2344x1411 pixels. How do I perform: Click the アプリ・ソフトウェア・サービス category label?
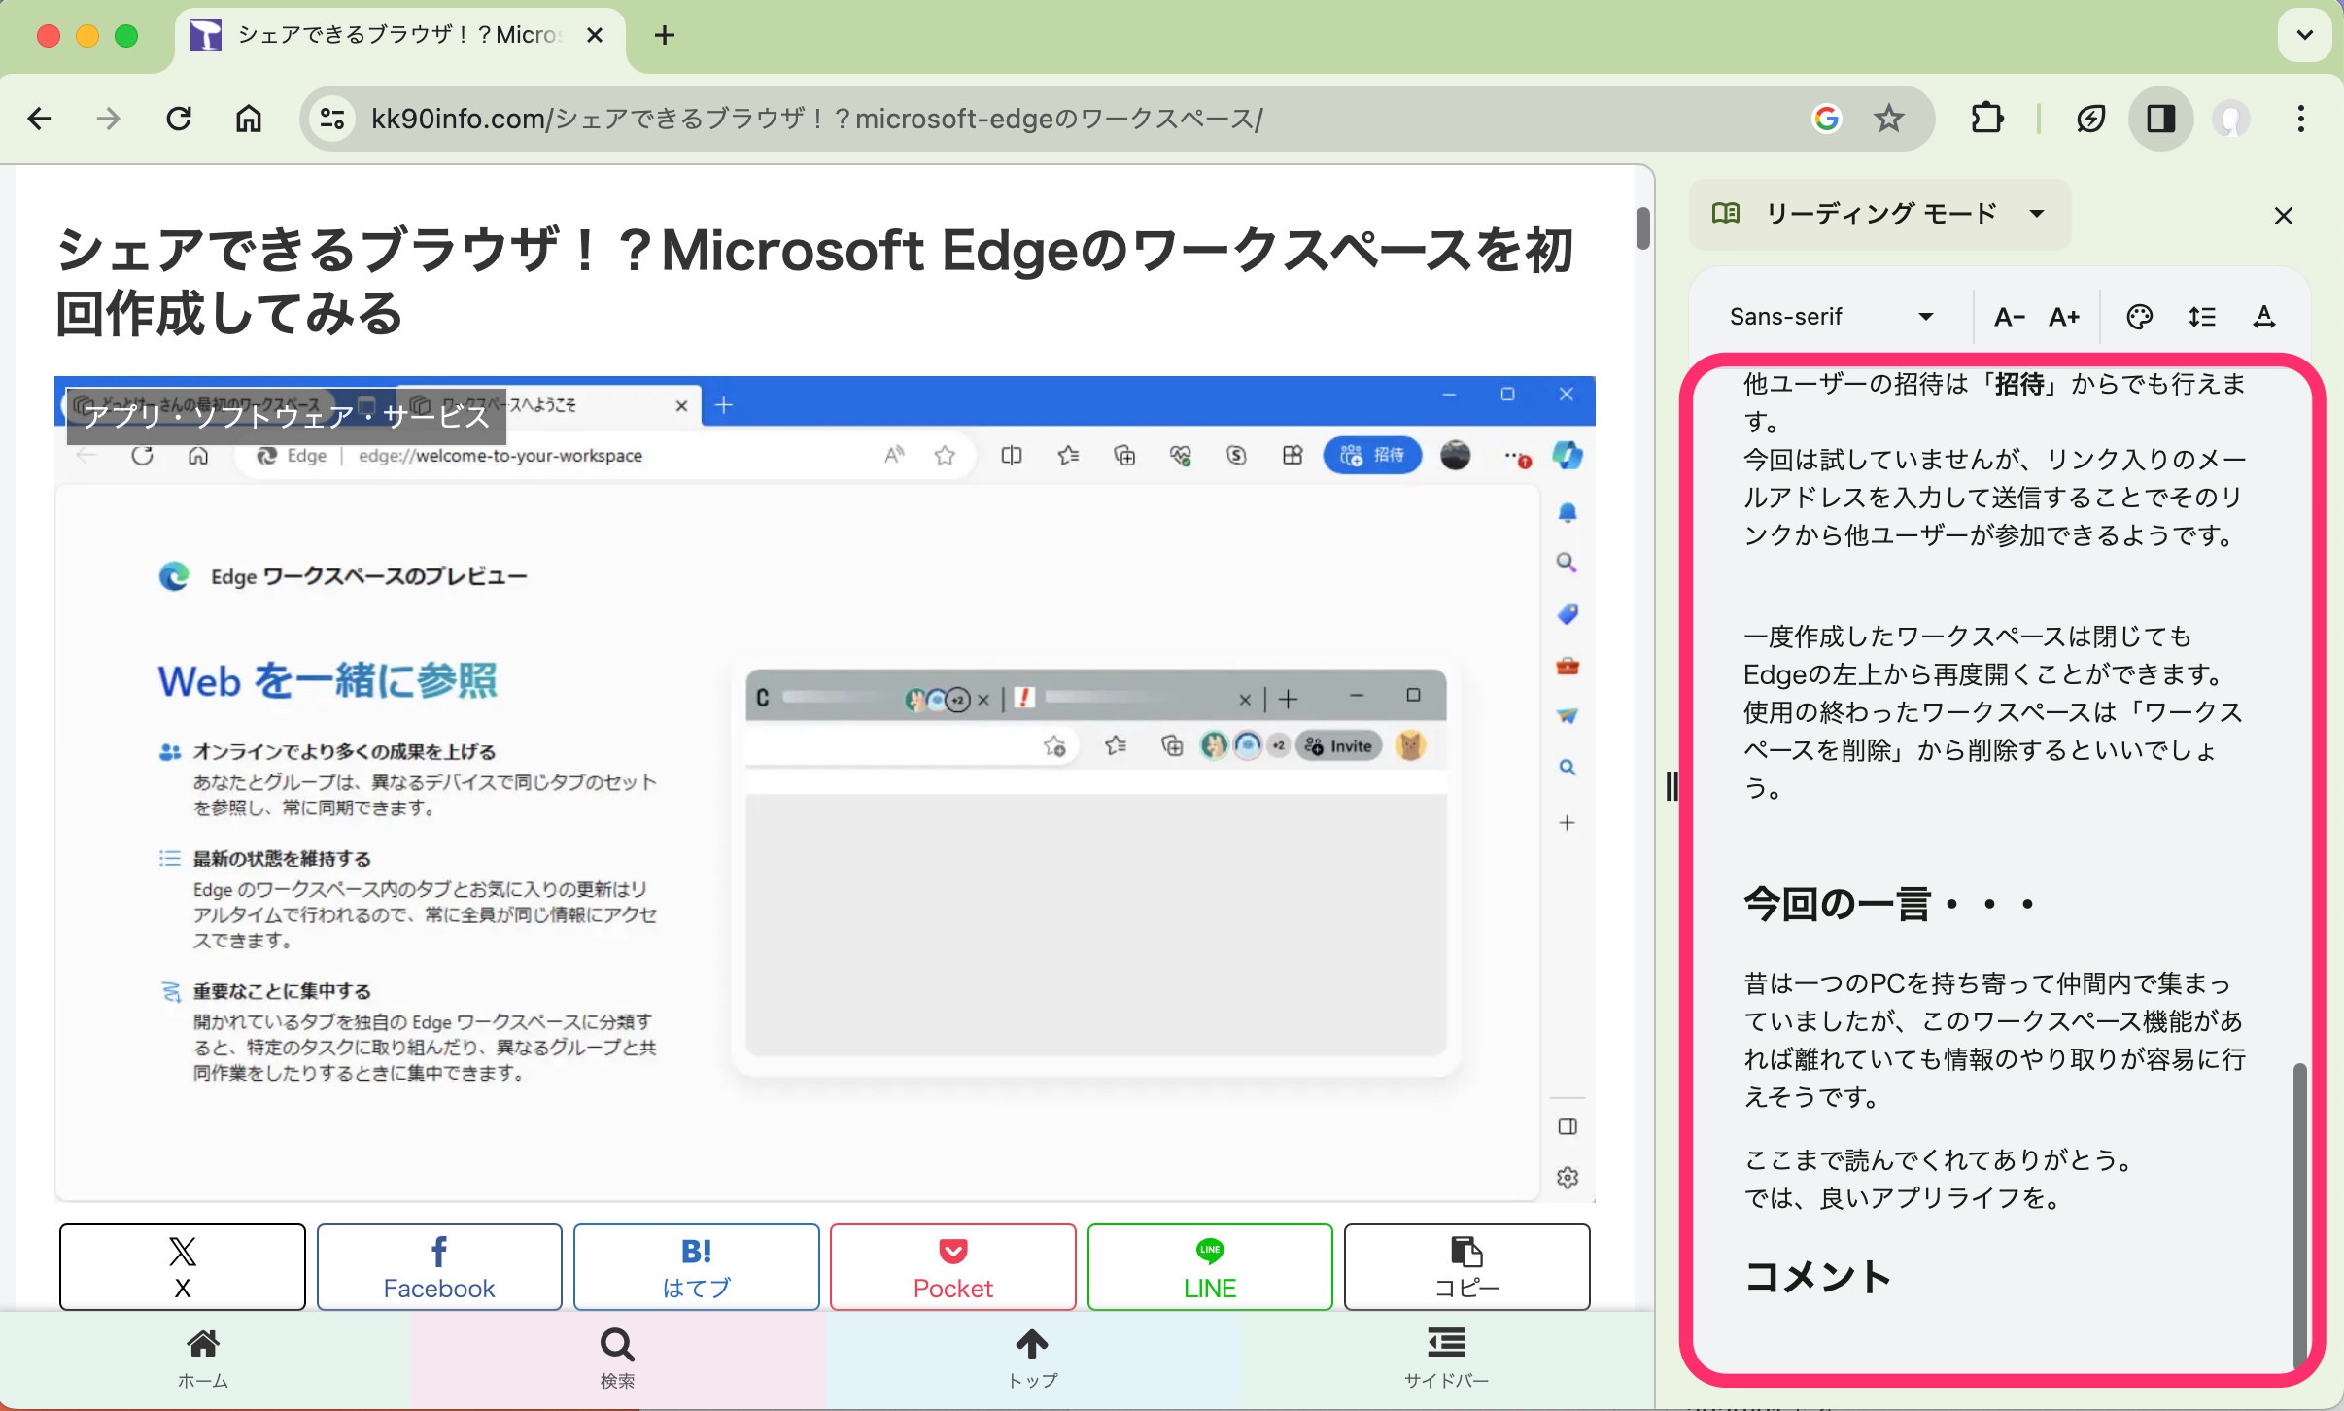coord(287,416)
